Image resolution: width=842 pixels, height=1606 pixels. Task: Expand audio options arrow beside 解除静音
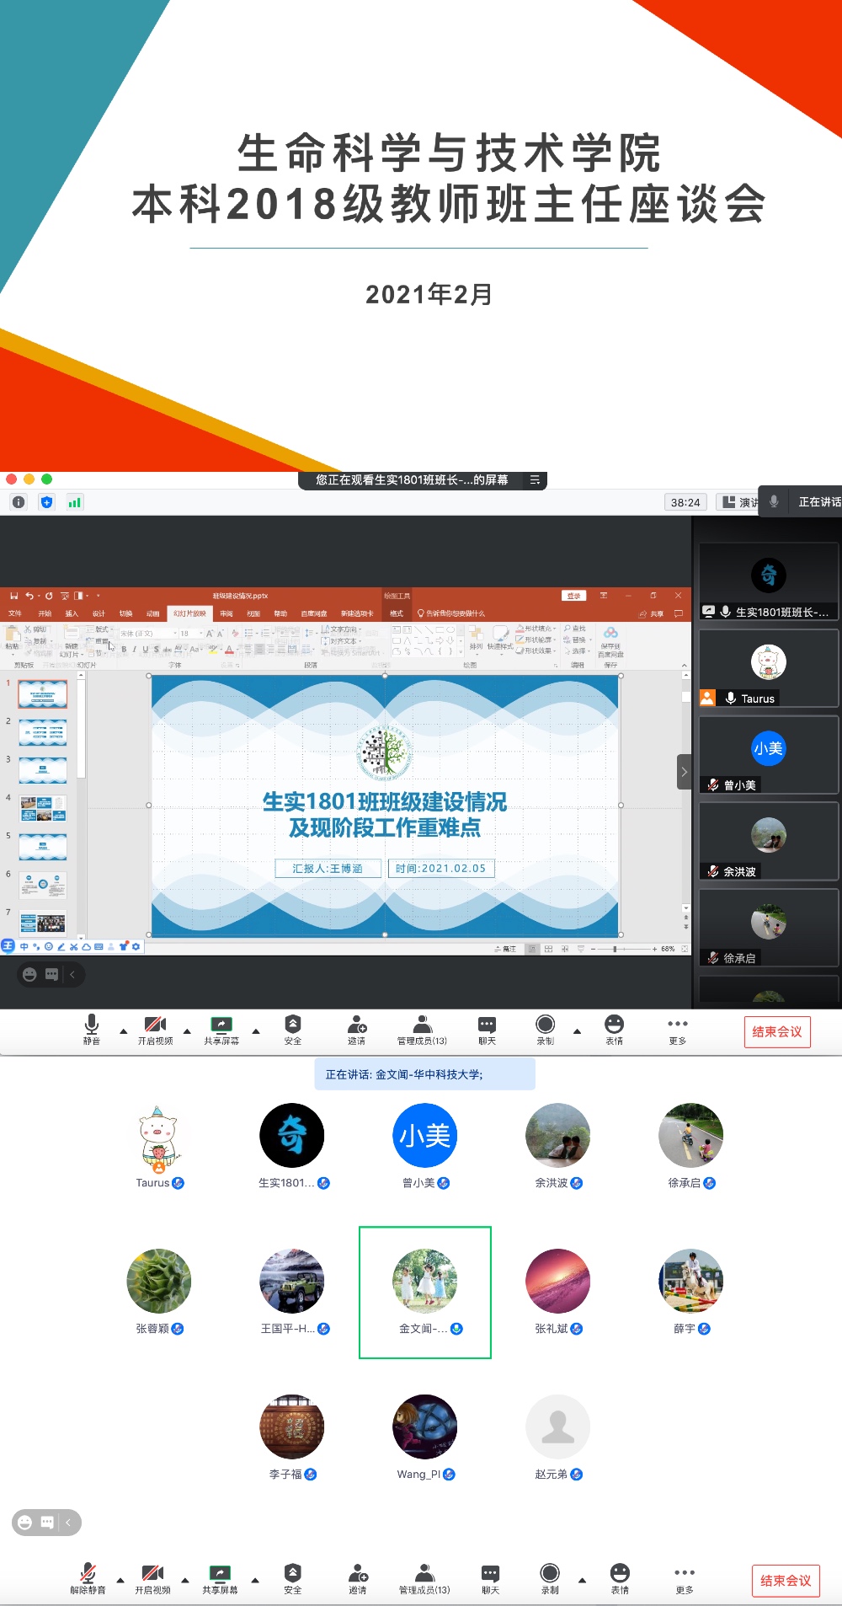[120, 1580]
